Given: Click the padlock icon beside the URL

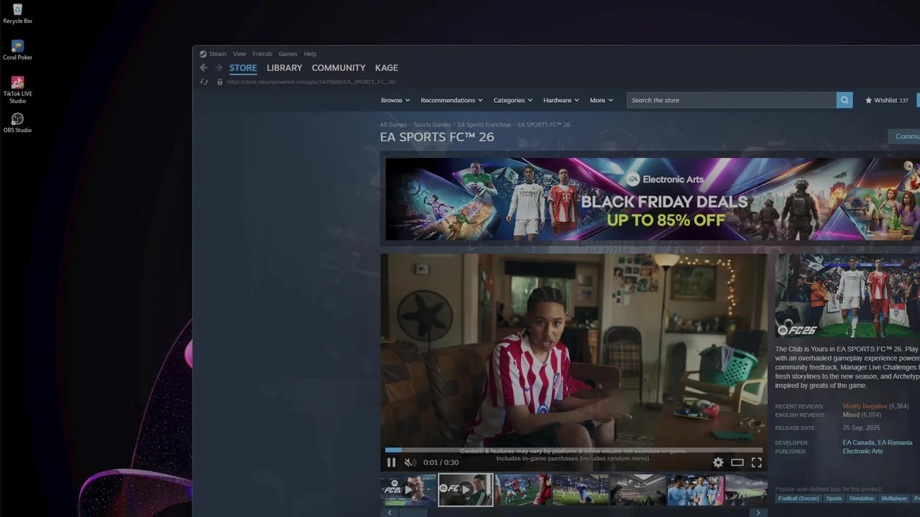Looking at the screenshot, I should point(220,82).
